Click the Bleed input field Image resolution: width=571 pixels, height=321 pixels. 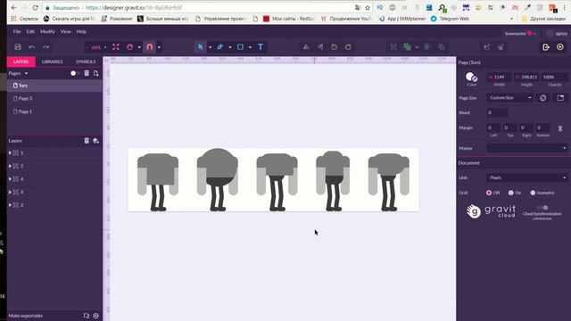point(497,113)
